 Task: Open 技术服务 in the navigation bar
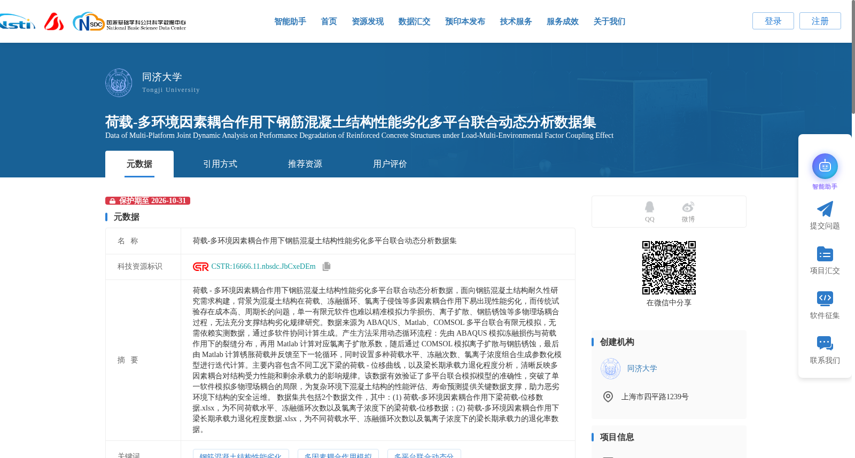pos(516,21)
